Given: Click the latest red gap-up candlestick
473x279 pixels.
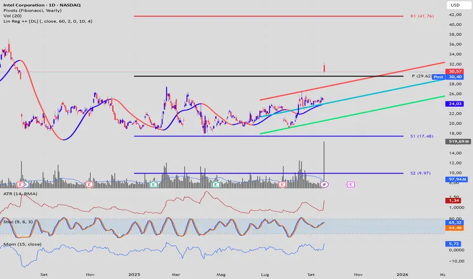Looking at the screenshot, I should pos(324,68).
